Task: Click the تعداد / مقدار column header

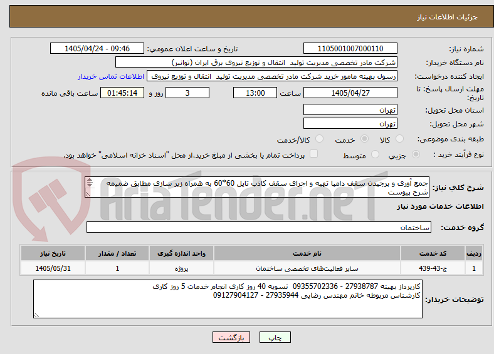Action: 117,253
